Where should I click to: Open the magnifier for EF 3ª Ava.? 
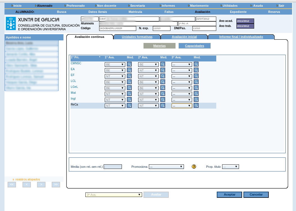pos(196,76)
